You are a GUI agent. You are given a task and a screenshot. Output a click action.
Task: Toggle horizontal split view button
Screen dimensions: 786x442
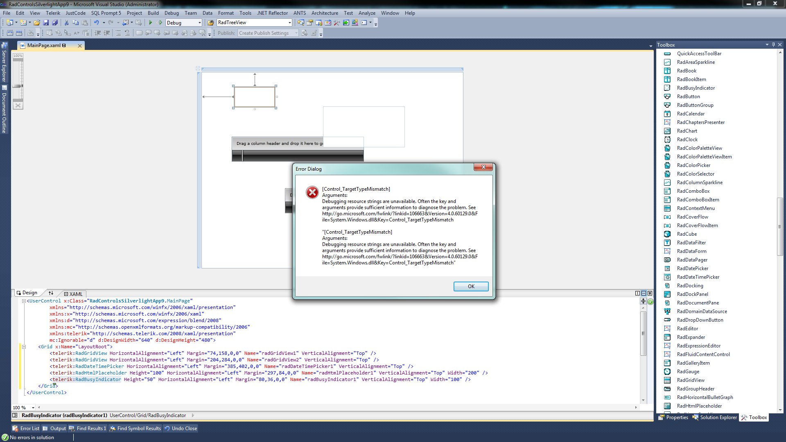point(644,293)
